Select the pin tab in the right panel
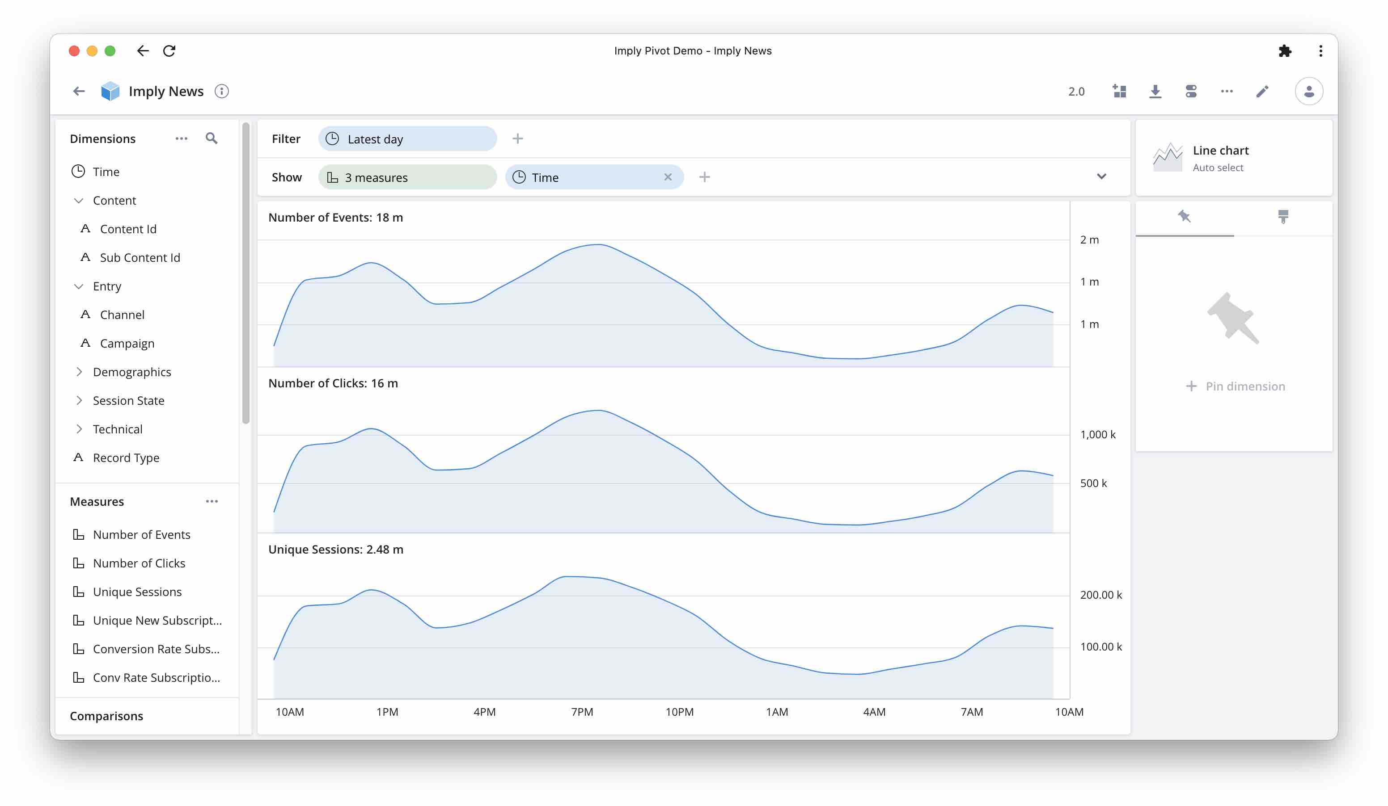The width and height of the screenshot is (1388, 806). [1184, 217]
